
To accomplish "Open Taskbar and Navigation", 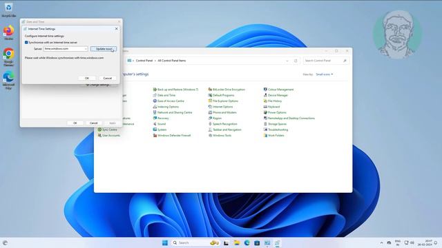I will (x=224, y=130).
